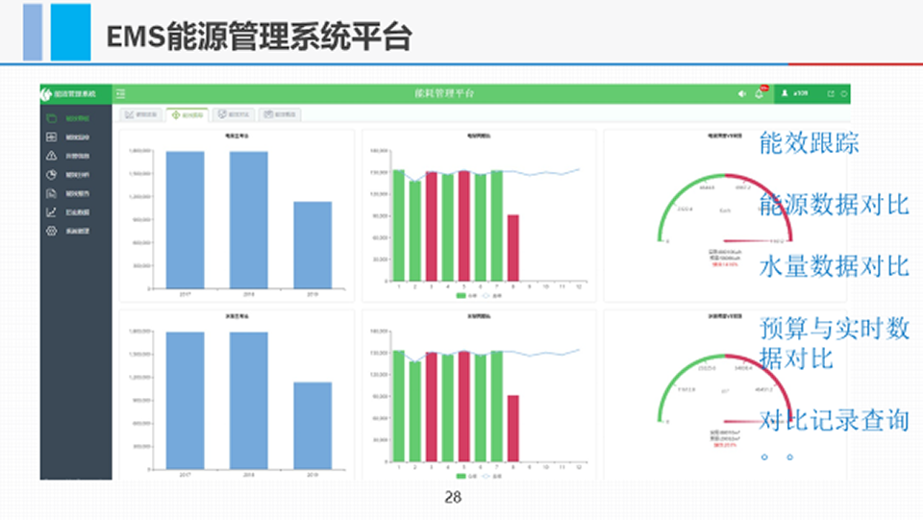Screen dimensions: 923x520
Task: Open the third tab in the tab bar
Action: (234, 114)
